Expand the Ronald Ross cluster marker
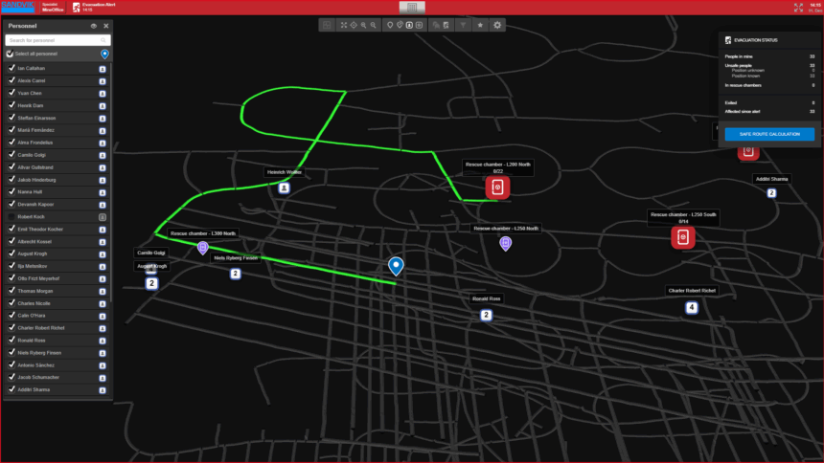 (486, 315)
